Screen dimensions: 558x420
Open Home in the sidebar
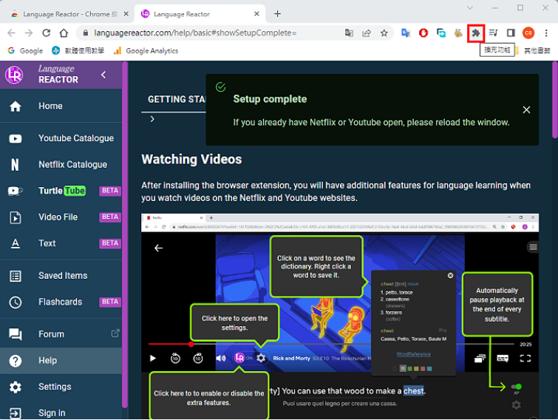pos(61,106)
